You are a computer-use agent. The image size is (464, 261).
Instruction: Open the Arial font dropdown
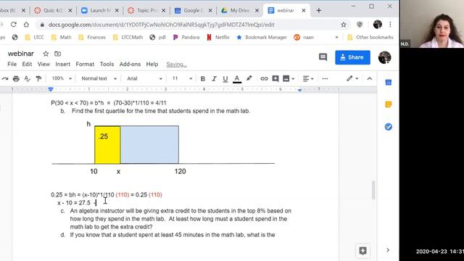click(144, 78)
